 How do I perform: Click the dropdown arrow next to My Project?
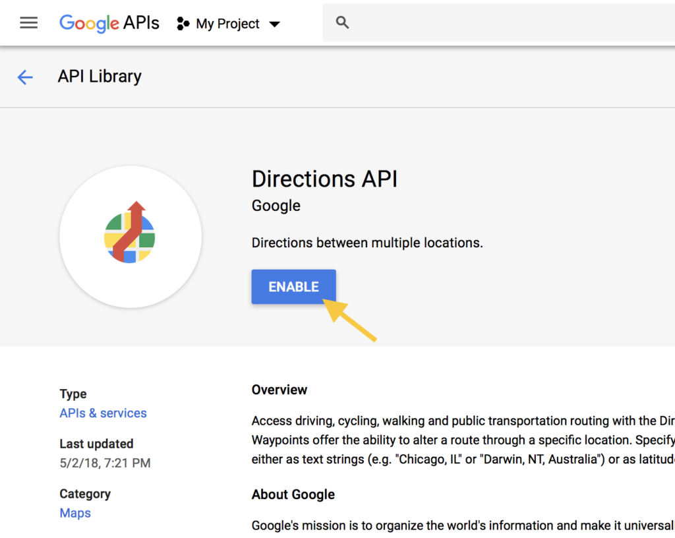[x=275, y=23]
